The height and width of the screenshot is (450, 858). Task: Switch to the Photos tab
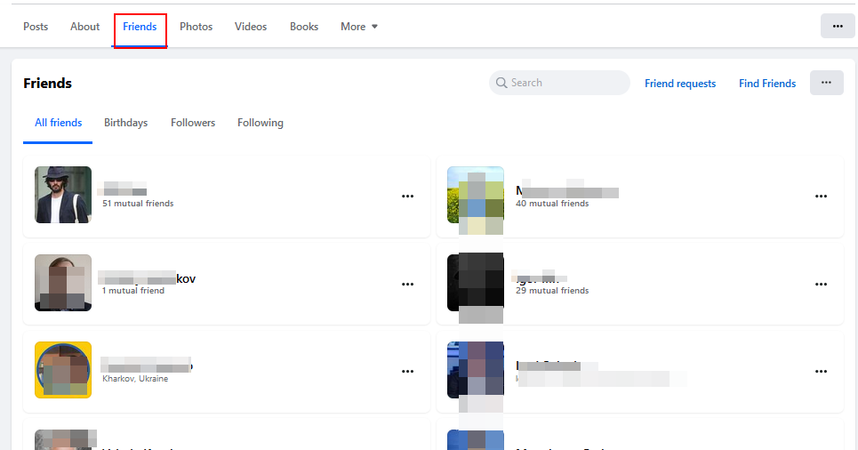(x=196, y=27)
